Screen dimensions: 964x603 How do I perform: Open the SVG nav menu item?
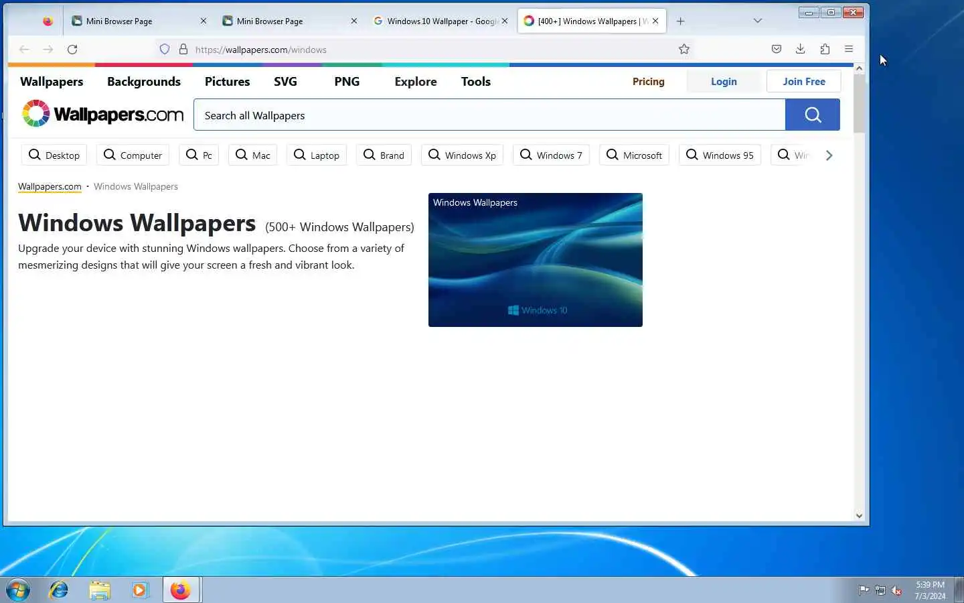pos(285,81)
